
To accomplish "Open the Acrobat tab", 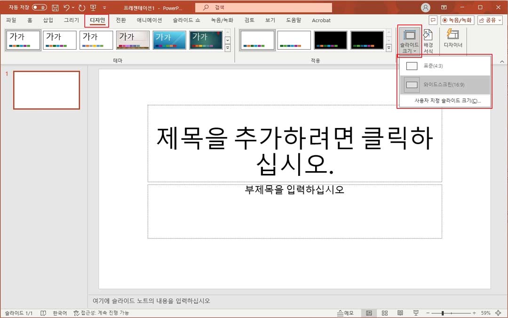I will [321, 20].
